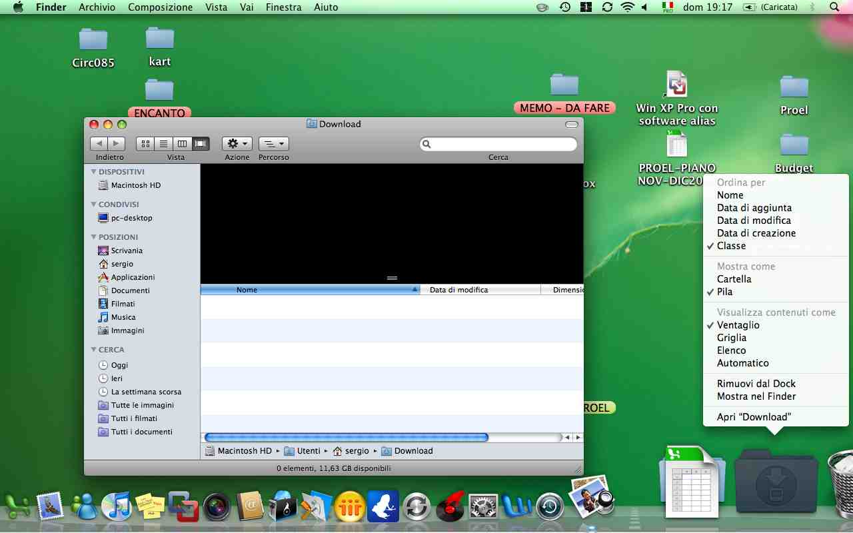853x533 pixels.
Task: Open Mail from the Dock
Action: click(50, 507)
